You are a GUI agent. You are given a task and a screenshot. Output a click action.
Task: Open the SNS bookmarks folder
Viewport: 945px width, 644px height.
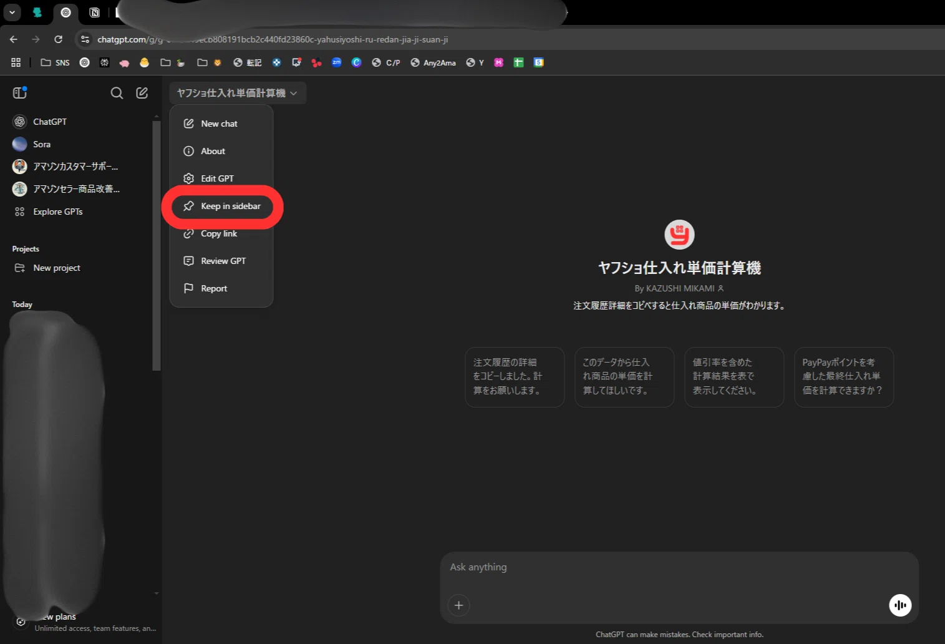(55, 62)
